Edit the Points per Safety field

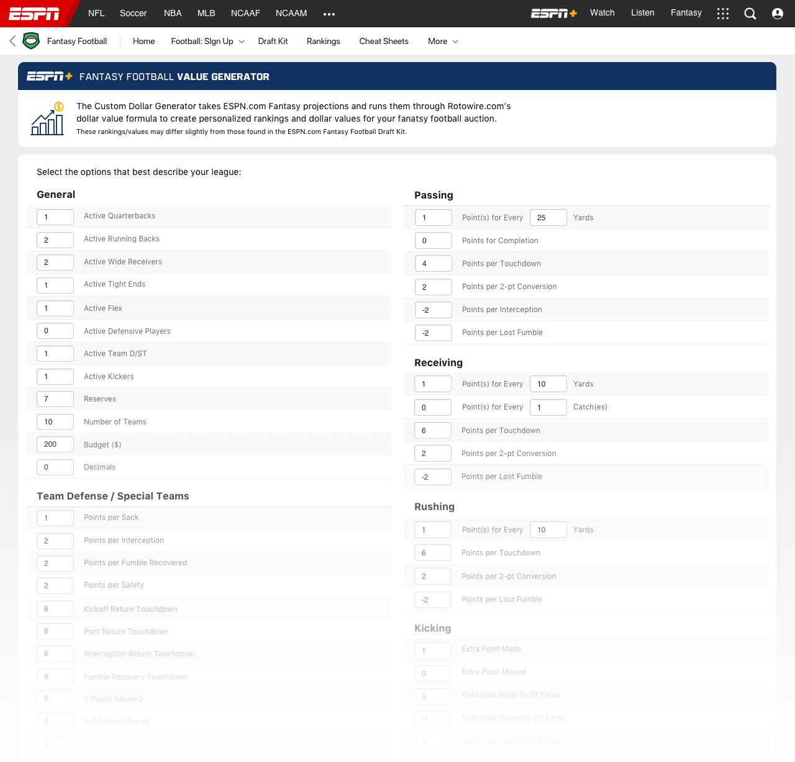55,586
